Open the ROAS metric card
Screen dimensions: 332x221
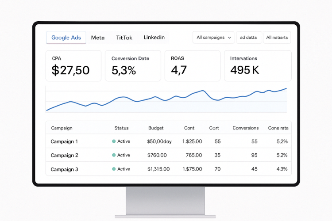(192, 66)
